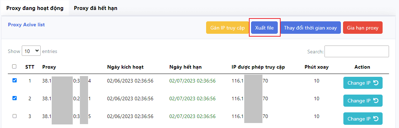Click Thay đổi thời gian xoay button
399x128 pixels.
311,28
